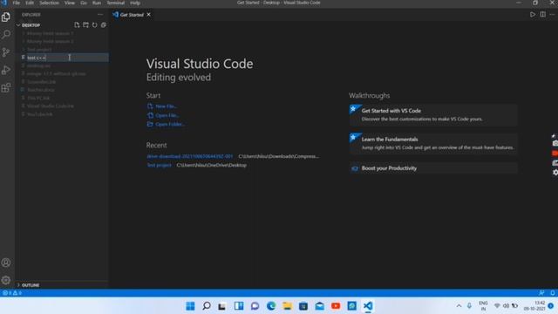Click errors and warnings status bar indicator
This screenshot has height=314, width=558.
point(12,293)
